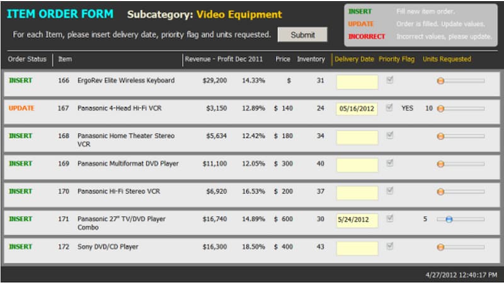Click delivery date 5/24/2012 for item 171

point(357,219)
